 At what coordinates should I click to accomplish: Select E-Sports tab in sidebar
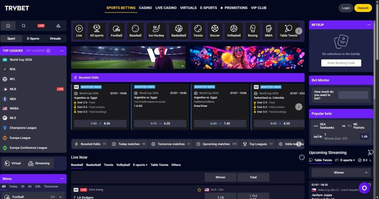tap(33, 39)
